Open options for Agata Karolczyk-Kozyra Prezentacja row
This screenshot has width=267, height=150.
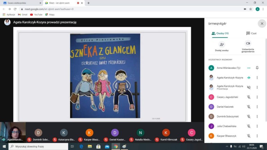click(257, 87)
